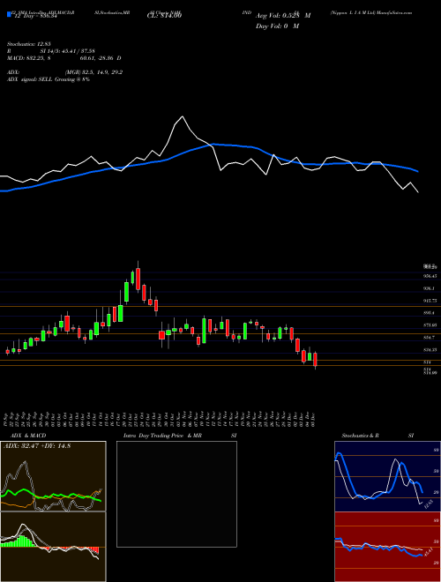Click the "RSI 14/3: 45.41 / 37.58" line

pos(52,52)
